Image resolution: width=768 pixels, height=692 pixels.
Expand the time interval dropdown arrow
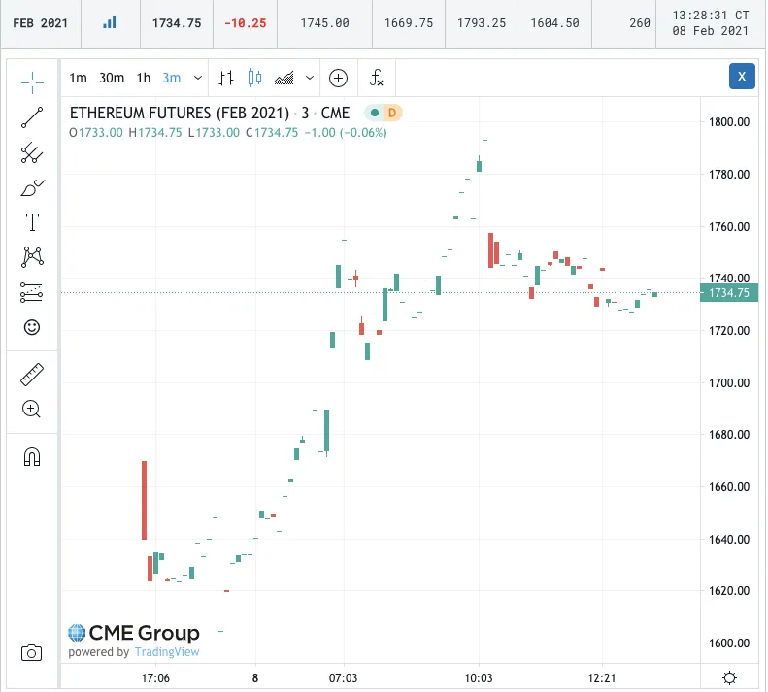tap(198, 78)
